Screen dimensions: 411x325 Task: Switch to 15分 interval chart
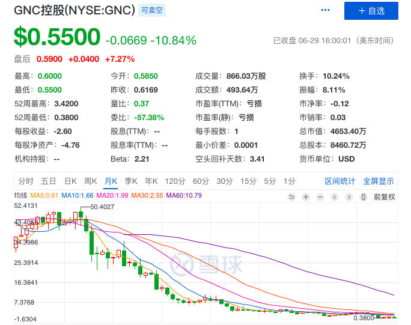249,181
